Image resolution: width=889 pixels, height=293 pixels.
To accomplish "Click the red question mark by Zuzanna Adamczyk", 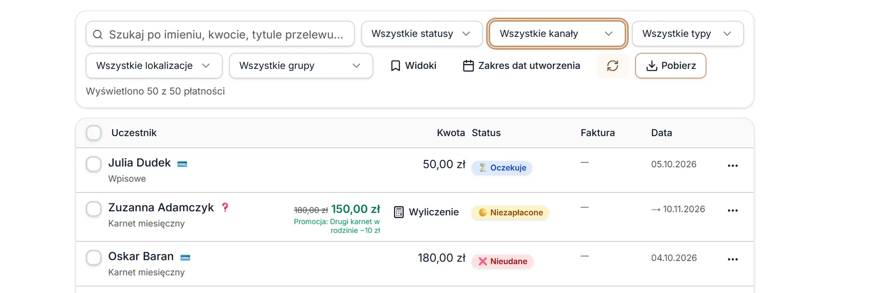I will [x=226, y=207].
